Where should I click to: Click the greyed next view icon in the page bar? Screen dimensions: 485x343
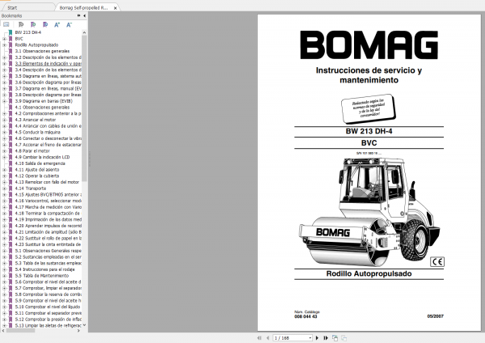(344, 338)
